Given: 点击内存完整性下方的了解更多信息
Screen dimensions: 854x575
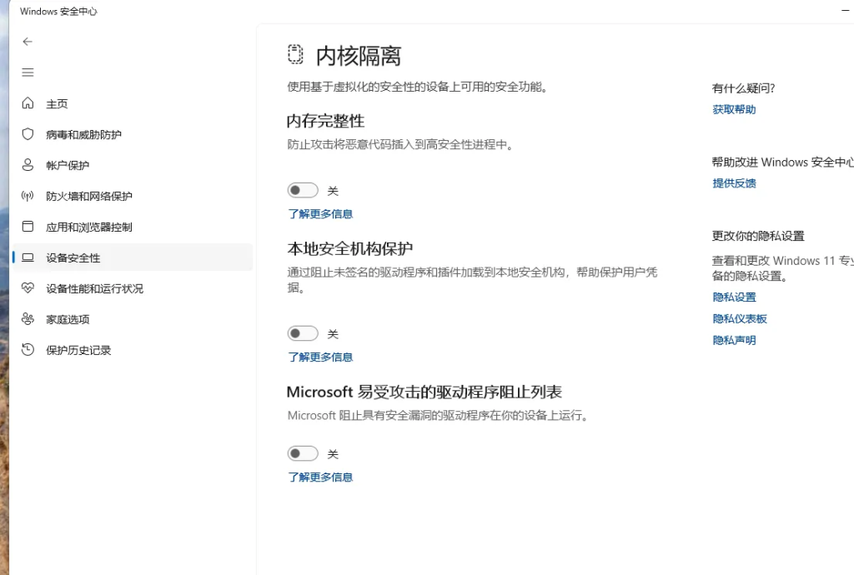Looking at the screenshot, I should point(320,214).
